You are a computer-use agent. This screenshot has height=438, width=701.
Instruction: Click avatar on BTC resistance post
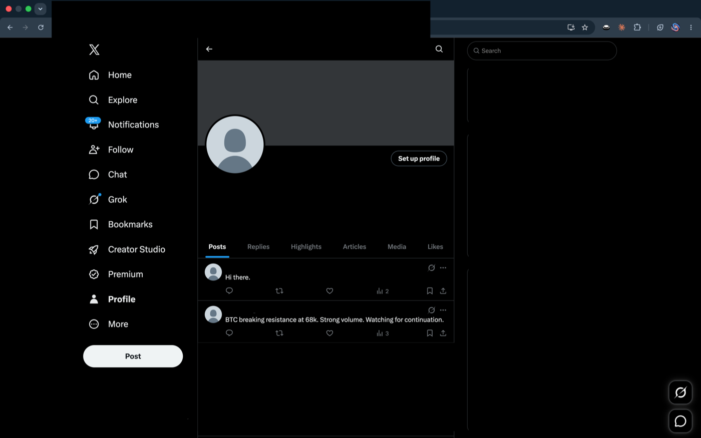coord(213,314)
